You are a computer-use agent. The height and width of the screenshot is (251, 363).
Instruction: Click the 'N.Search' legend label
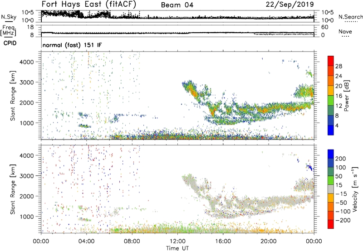[x=350, y=17]
